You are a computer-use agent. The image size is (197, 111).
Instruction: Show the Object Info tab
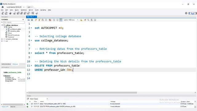tap(5, 107)
